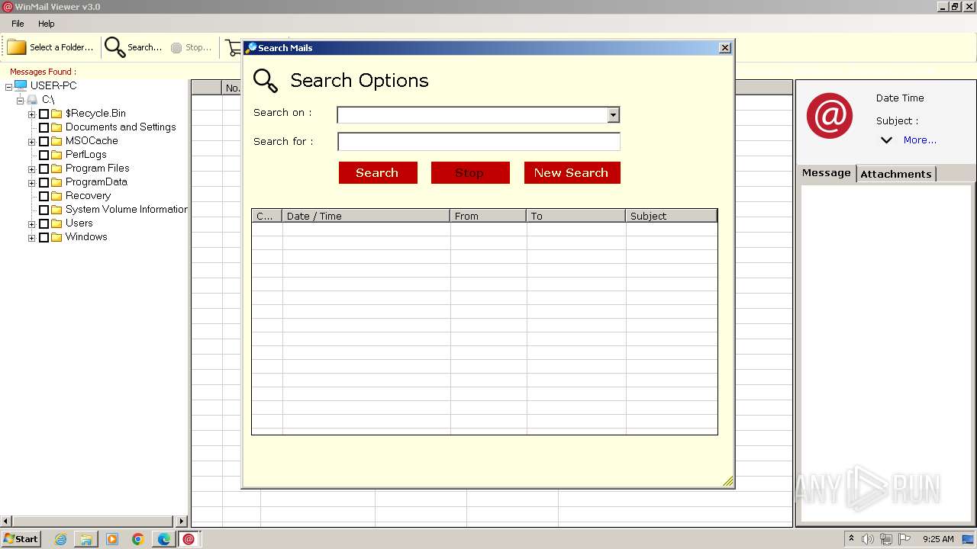This screenshot has height=549, width=977.
Task: Click the taskbar clock 9:25 AM
Action: (x=938, y=539)
